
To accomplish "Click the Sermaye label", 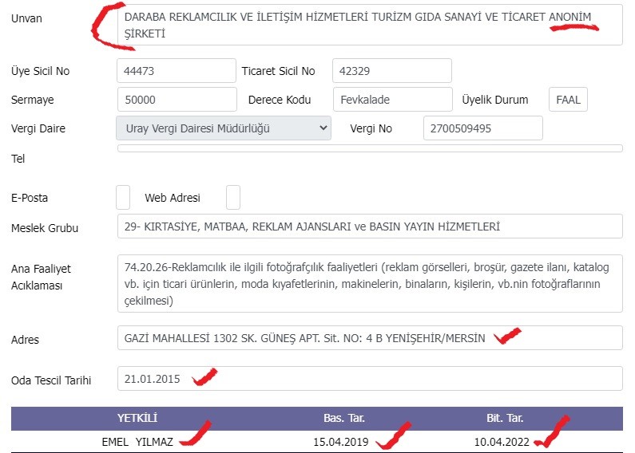I will [33, 100].
